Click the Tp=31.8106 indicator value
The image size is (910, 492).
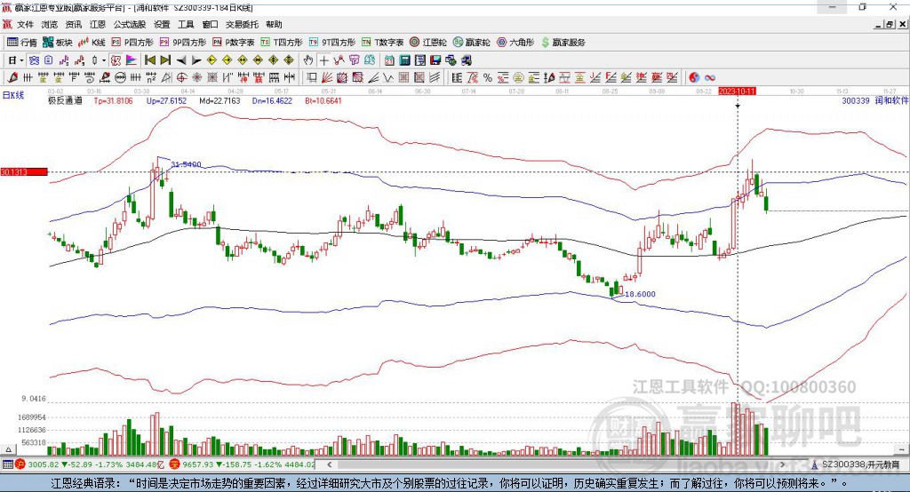click(113, 101)
